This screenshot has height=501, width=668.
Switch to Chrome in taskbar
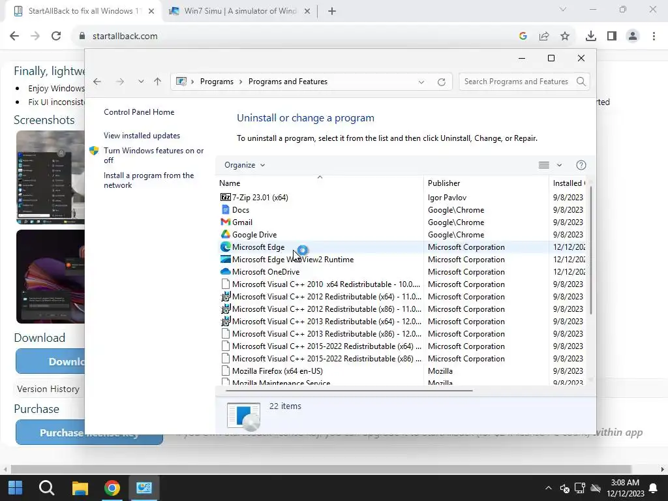pos(112,488)
